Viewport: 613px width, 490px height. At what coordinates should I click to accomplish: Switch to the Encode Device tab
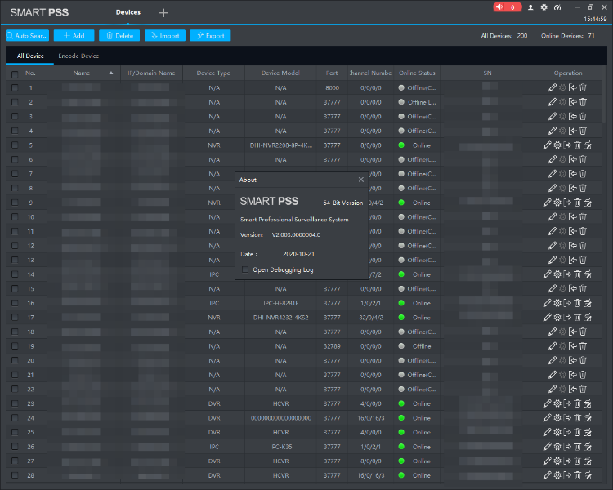coord(78,56)
